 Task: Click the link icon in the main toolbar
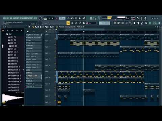pyautogui.click(x=80, y=23)
